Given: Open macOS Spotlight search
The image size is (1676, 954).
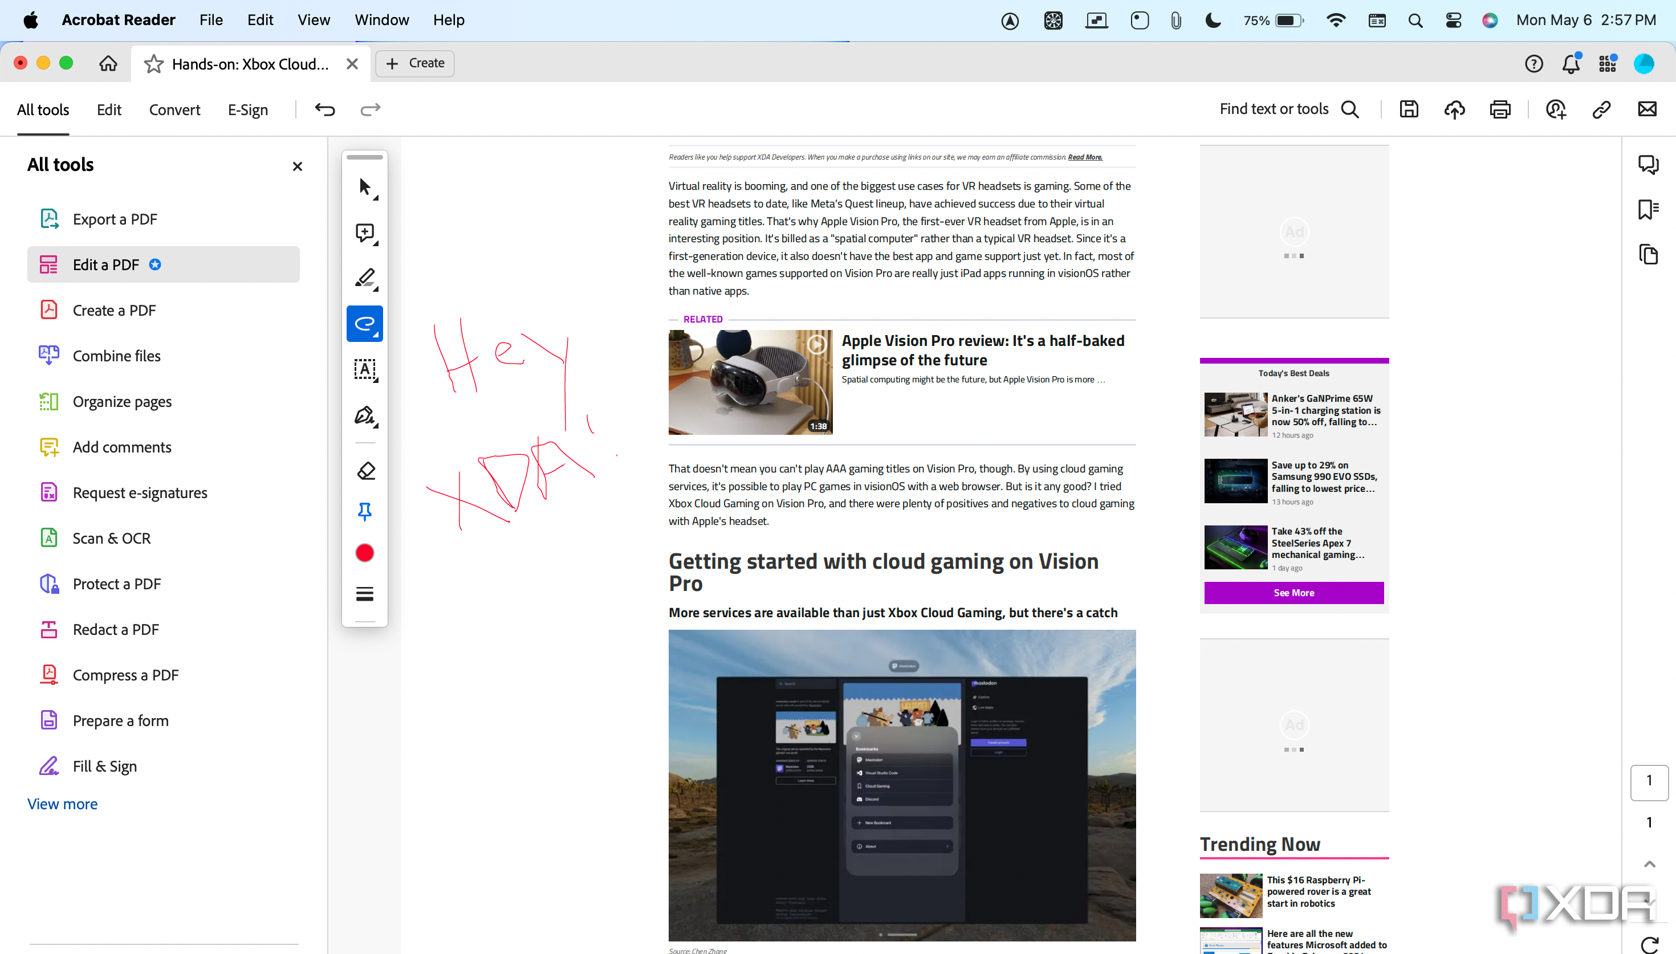Looking at the screenshot, I should [x=1415, y=21].
